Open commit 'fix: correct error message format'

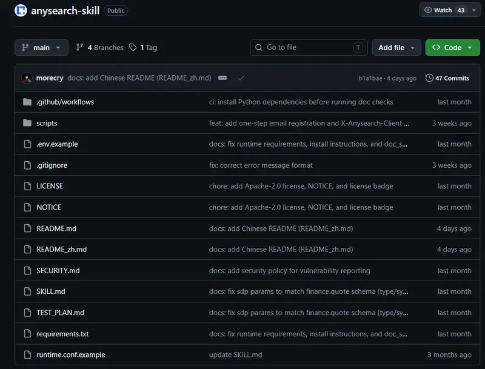coord(261,165)
